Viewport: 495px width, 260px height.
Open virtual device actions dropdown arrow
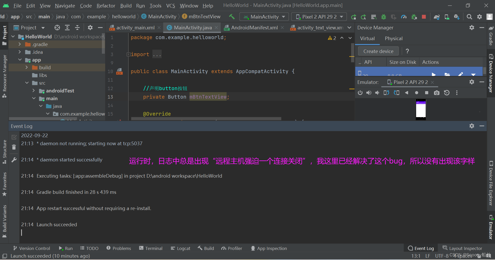[x=473, y=74]
